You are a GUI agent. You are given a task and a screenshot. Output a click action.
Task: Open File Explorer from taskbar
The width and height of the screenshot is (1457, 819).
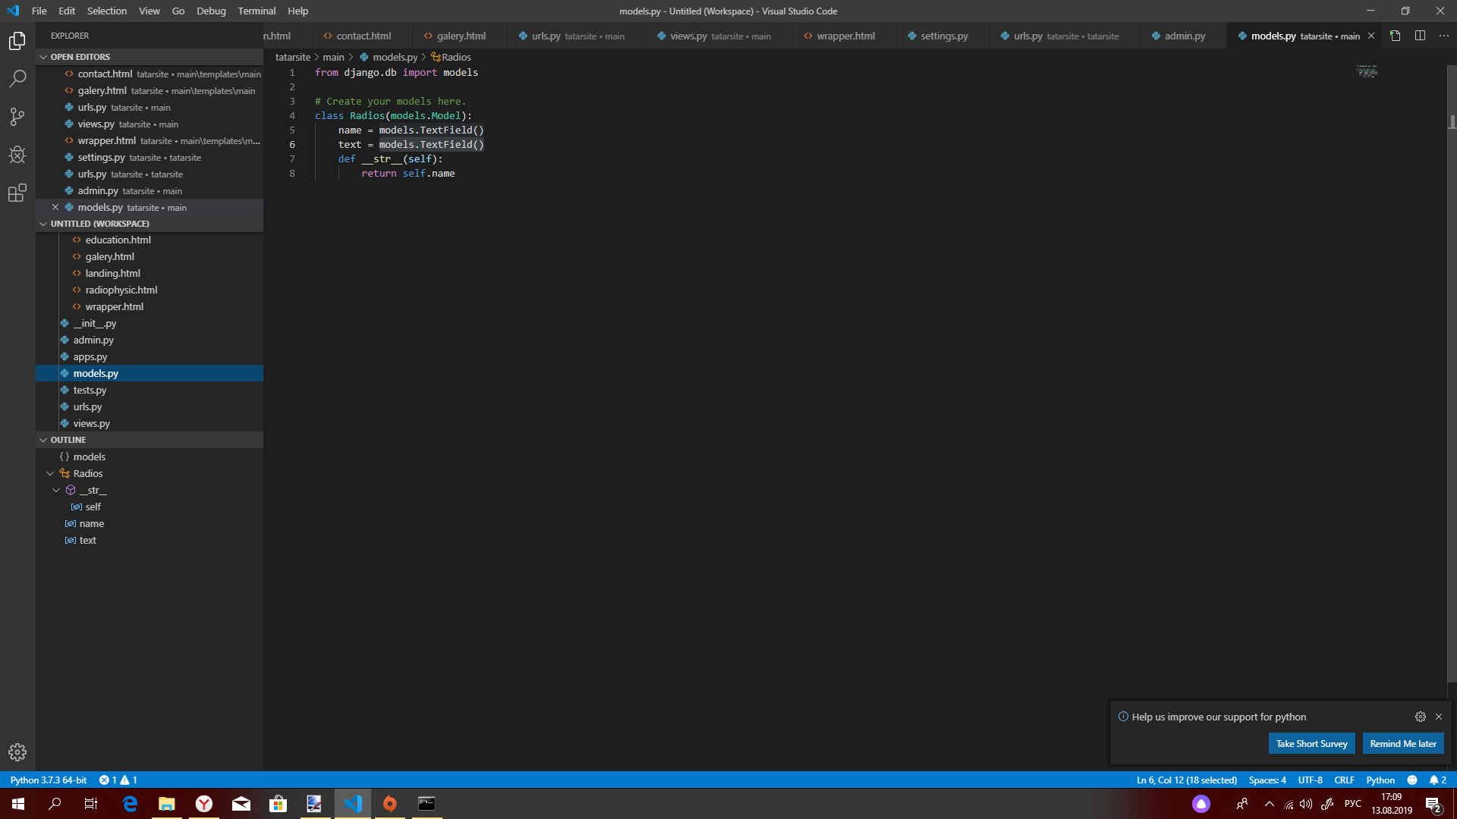[167, 804]
